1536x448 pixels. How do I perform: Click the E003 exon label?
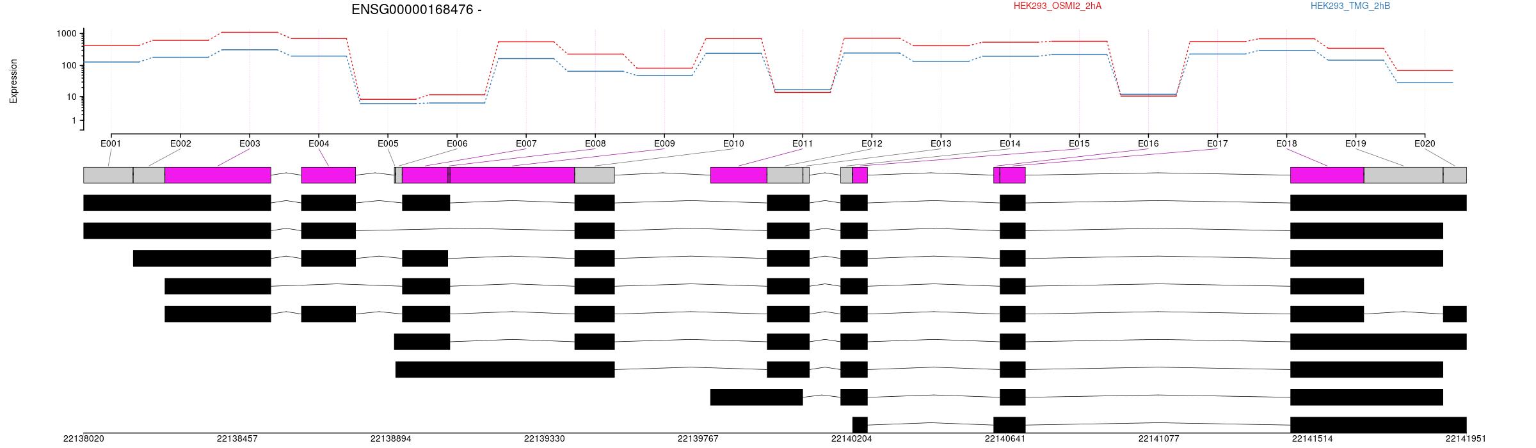pyautogui.click(x=250, y=144)
